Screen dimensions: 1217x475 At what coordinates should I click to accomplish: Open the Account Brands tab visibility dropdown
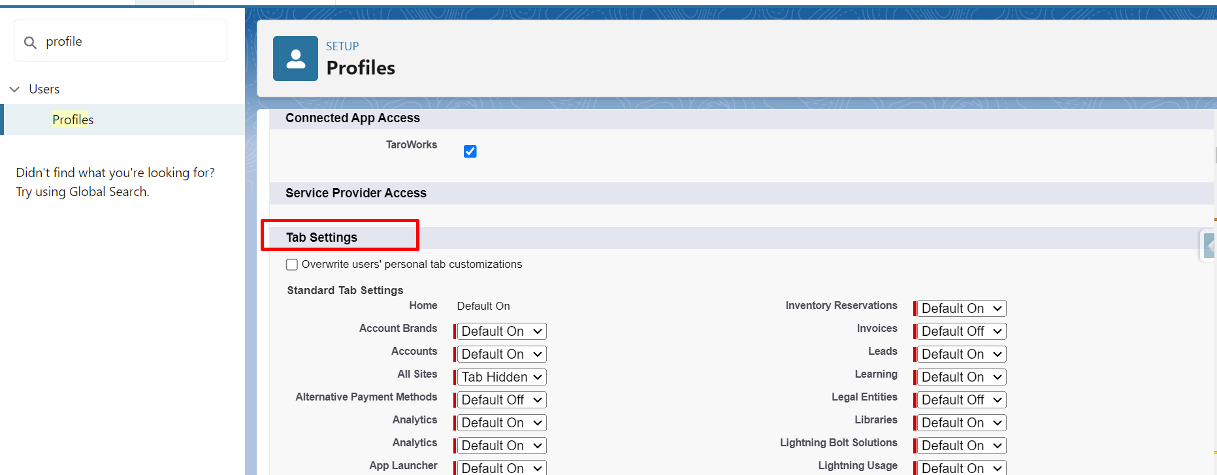pyautogui.click(x=501, y=331)
